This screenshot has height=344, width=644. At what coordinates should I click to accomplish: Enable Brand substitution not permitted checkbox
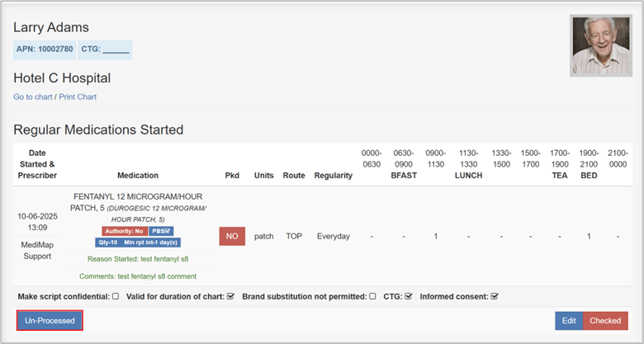[373, 296]
